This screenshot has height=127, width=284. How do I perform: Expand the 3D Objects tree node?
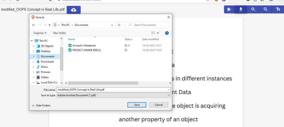pos(34,46)
